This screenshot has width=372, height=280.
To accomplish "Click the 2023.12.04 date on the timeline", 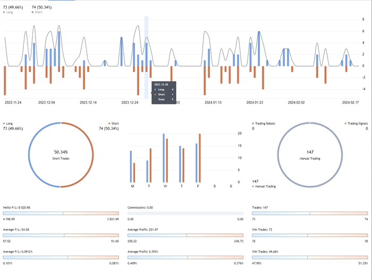I will click(x=45, y=103).
